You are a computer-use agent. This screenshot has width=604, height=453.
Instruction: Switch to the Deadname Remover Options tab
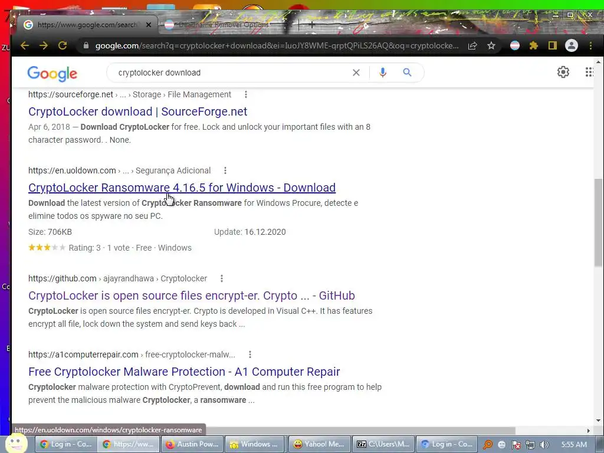[x=224, y=25]
